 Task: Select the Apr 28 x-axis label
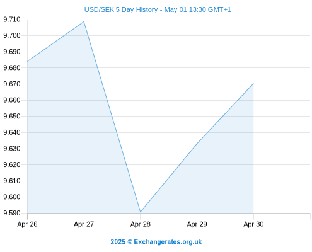[x=141, y=224]
